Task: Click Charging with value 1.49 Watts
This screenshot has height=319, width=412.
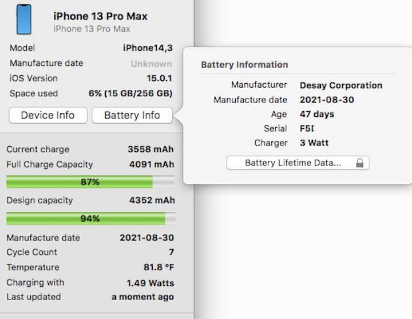Action: (150, 283)
